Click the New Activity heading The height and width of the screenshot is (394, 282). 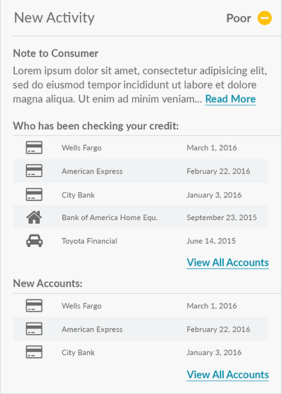[x=54, y=18]
